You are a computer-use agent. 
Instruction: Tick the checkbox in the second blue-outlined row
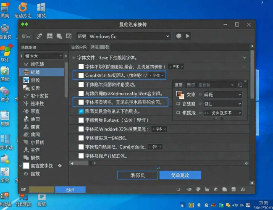coord(81,102)
